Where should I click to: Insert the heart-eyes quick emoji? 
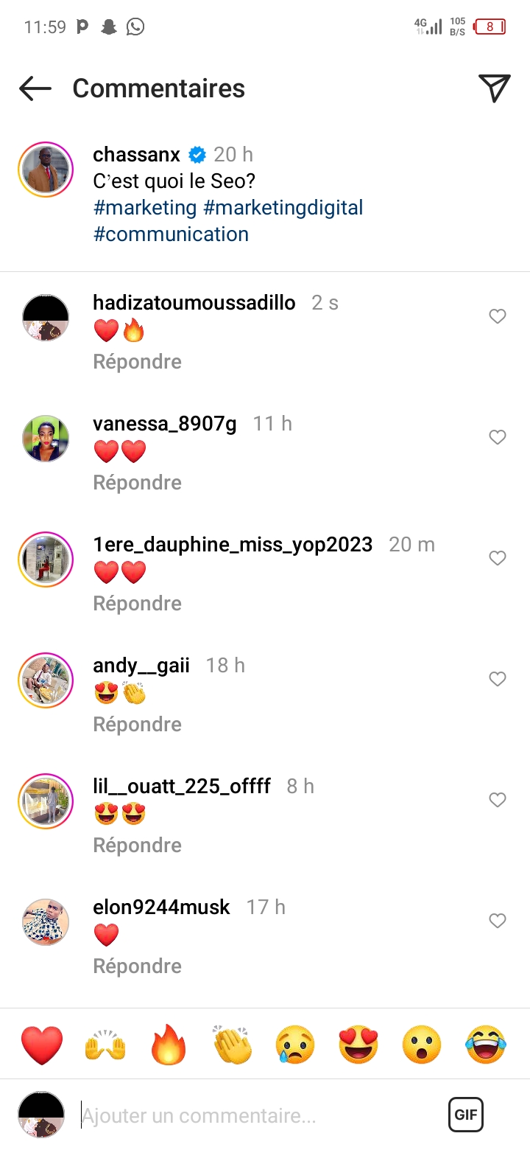point(358,1045)
